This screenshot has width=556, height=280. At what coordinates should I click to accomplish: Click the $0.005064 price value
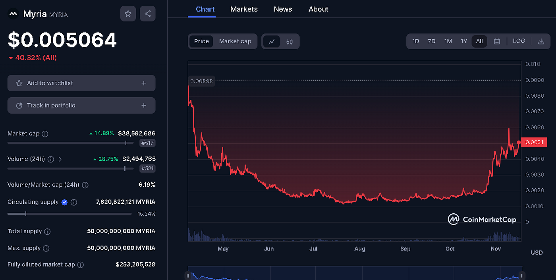click(62, 40)
